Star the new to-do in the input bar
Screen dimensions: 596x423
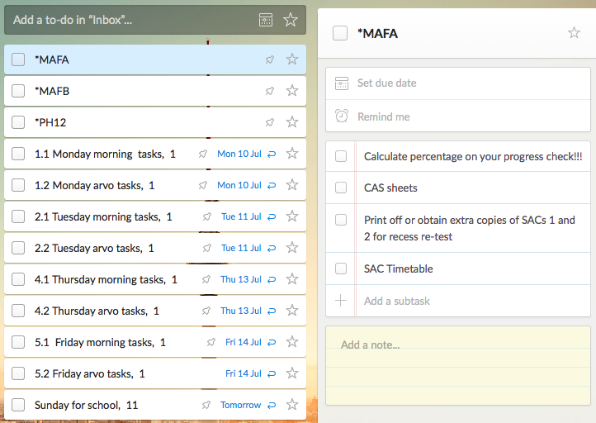coord(291,20)
